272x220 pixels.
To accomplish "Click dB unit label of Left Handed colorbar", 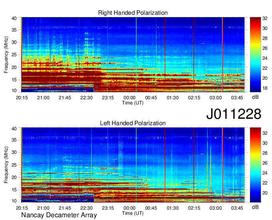I will (x=255, y=207).
